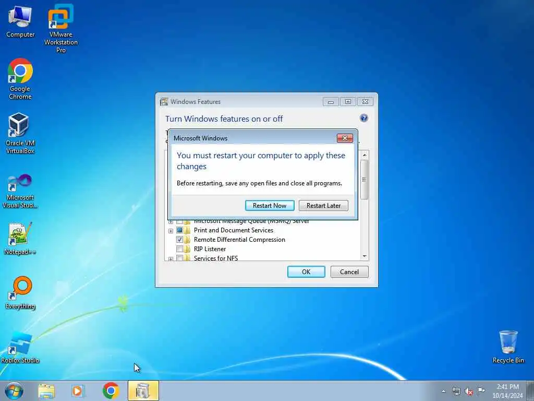Screen dimensions: 534x401
Task: Uncheck Remote Differential Compression checkbox
Action: coord(179,239)
